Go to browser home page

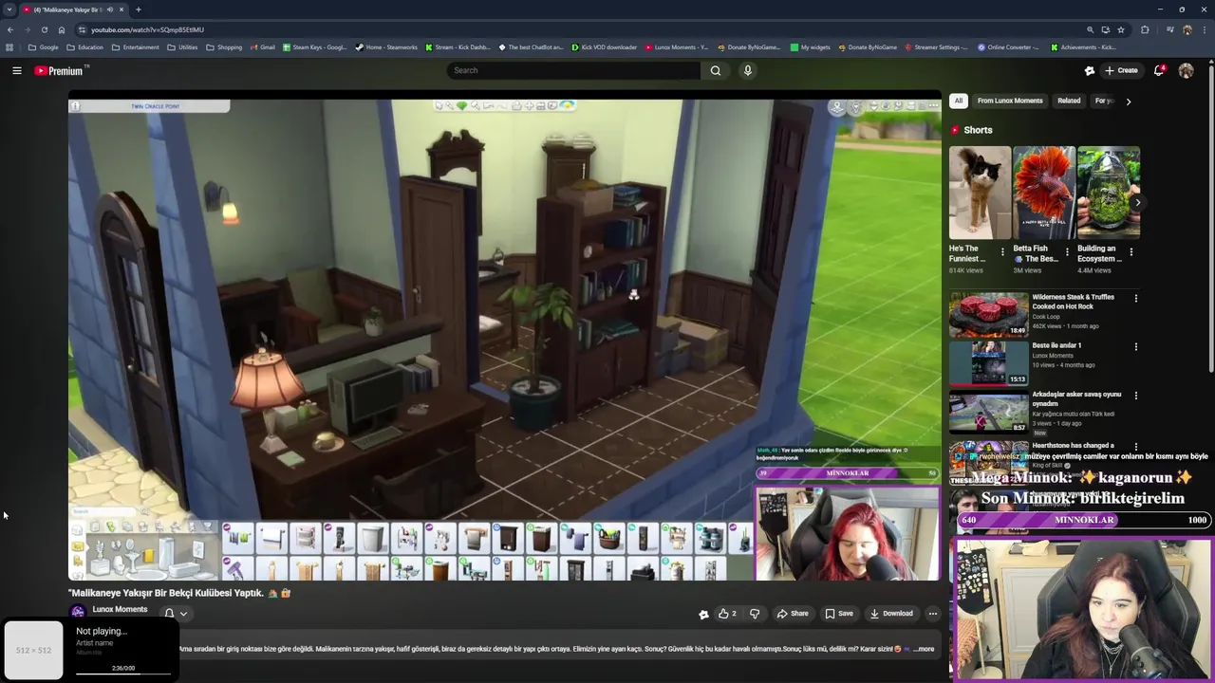[x=62, y=29]
